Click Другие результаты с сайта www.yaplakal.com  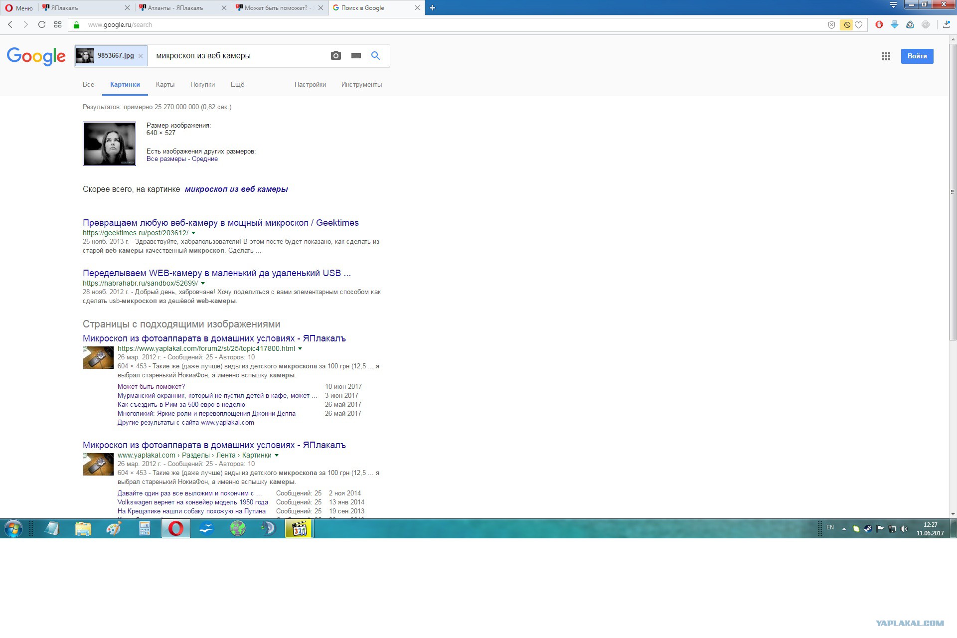(x=186, y=423)
